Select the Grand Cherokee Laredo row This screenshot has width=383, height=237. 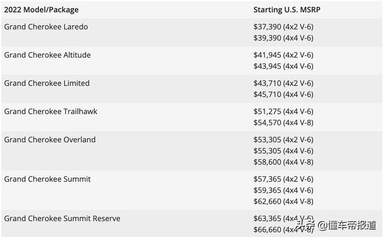[191, 32]
